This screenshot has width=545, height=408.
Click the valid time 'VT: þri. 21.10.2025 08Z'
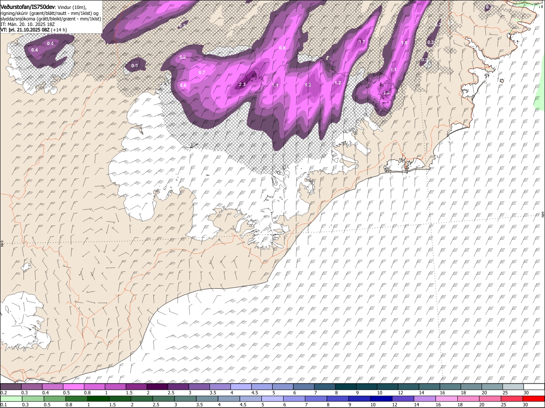pyautogui.click(x=26, y=30)
